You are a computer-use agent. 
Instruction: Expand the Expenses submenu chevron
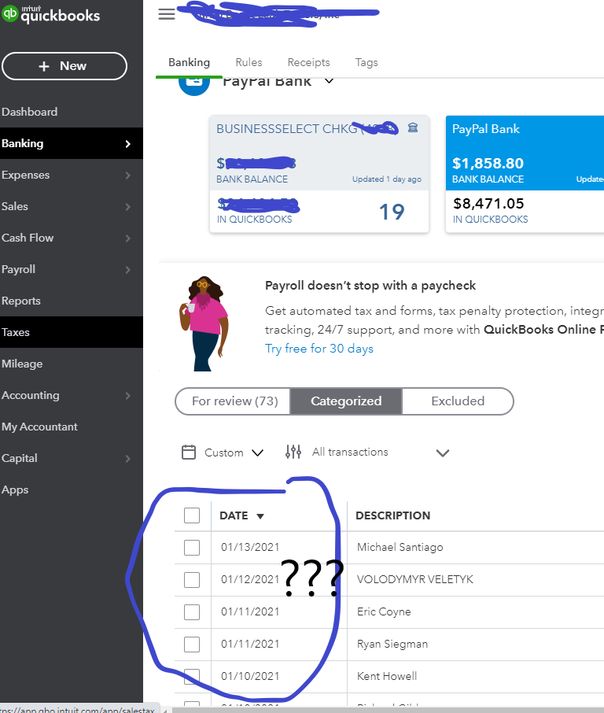tap(127, 175)
